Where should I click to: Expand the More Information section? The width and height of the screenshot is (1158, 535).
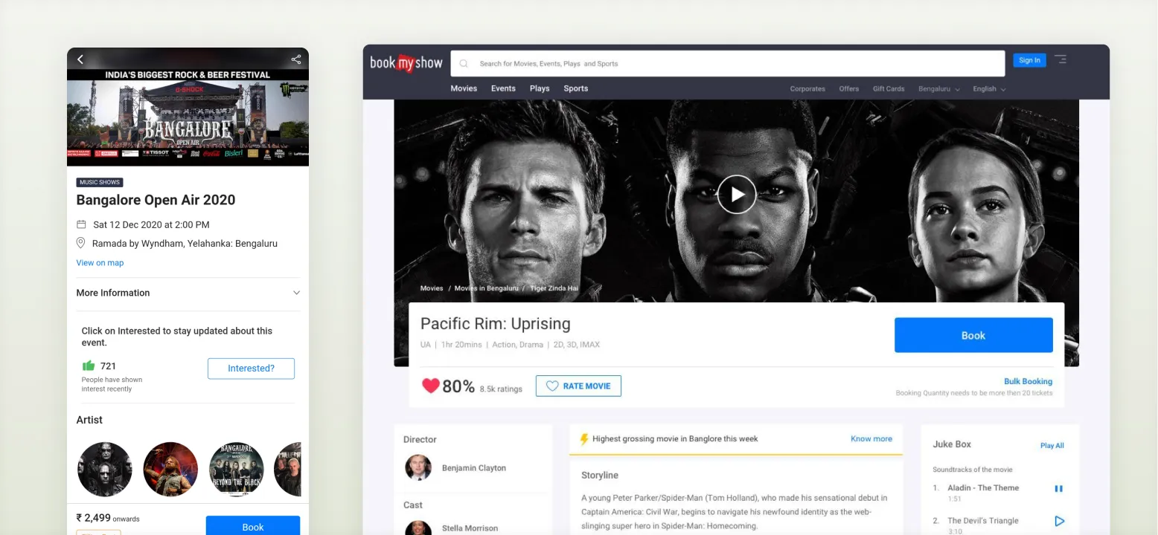click(x=188, y=293)
